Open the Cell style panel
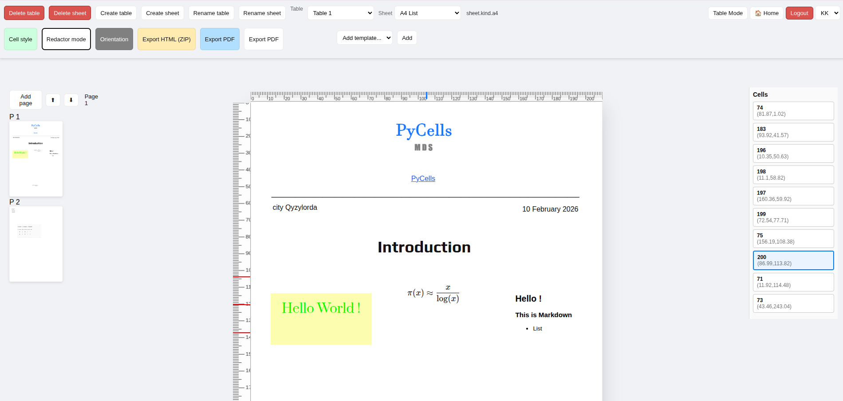 [x=20, y=39]
